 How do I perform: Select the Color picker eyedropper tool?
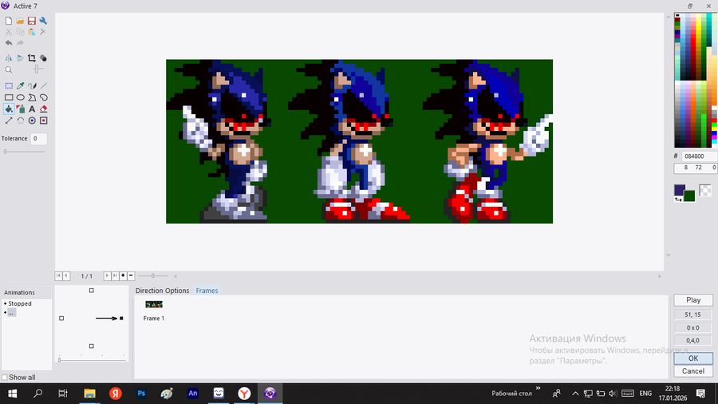(20, 85)
